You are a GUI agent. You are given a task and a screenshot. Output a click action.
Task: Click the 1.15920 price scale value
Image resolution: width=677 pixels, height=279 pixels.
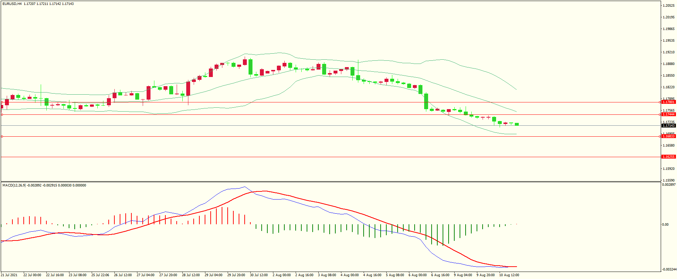(x=669, y=169)
